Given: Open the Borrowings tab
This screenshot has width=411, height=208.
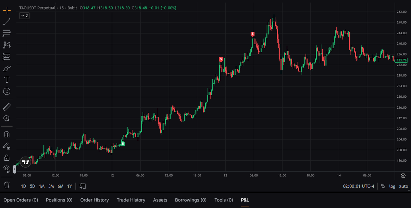Looking at the screenshot, I should [x=191, y=200].
